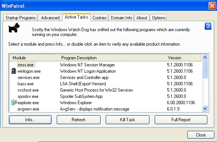Switch to the Advanced tab
Screen dimensions: 217x142
click(50, 18)
